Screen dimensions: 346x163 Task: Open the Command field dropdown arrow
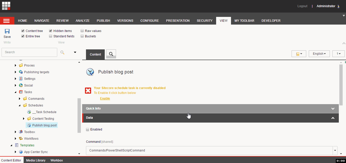[335, 150]
